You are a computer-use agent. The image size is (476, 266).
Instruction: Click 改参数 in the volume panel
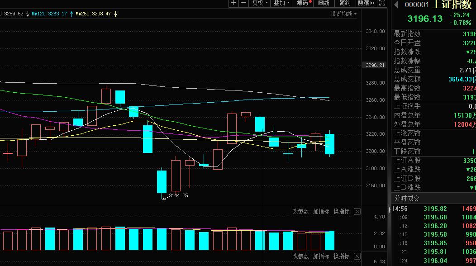[x=300, y=211]
